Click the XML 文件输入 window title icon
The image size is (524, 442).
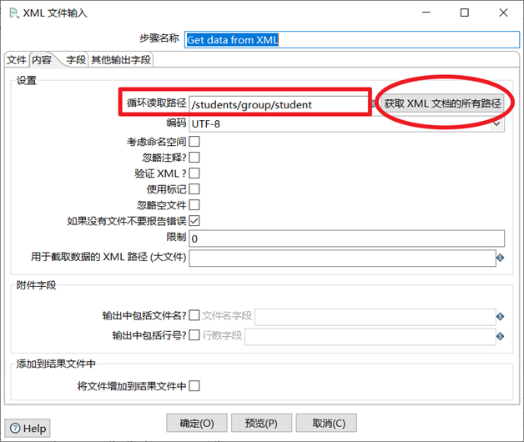[x=13, y=13]
